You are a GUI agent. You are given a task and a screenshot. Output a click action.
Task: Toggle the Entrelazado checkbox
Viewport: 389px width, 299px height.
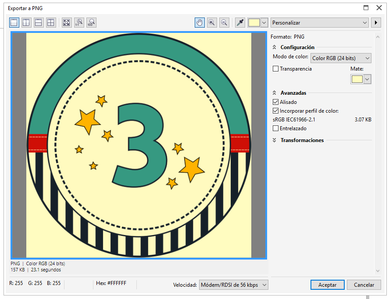pos(276,128)
